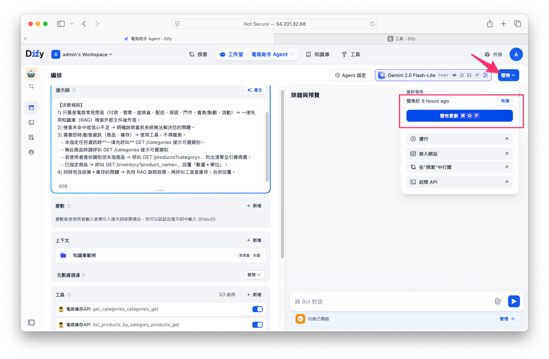Viewport: 549px width, 359px height.
Task: Click the 與 Bot 對話 chat input field
Action: click(391, 302)
